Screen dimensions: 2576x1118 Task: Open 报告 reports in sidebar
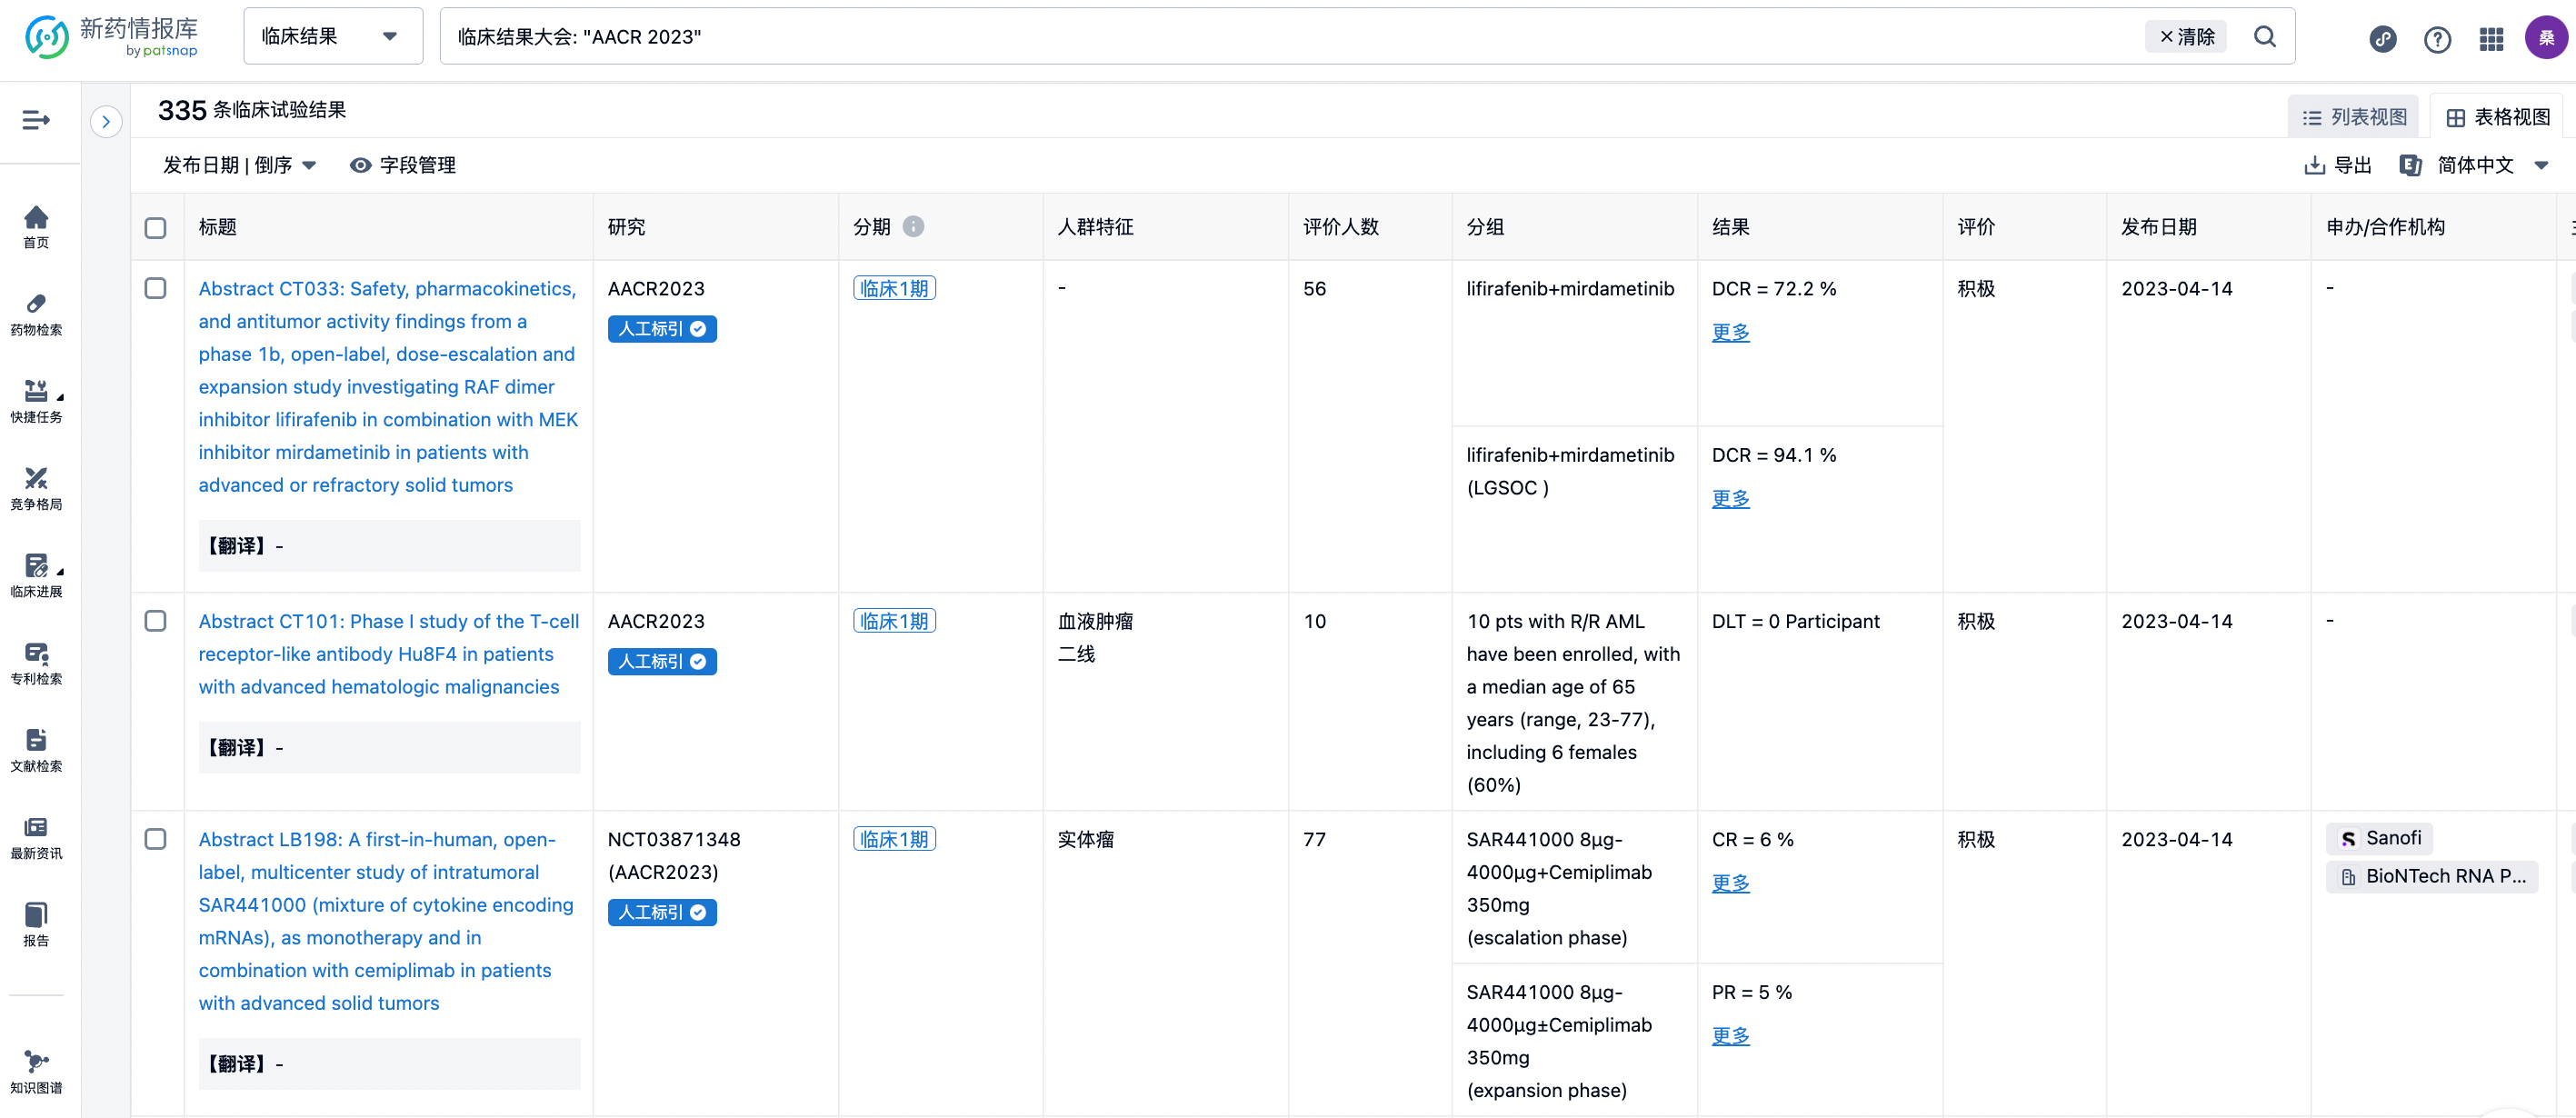pos(36,924)
